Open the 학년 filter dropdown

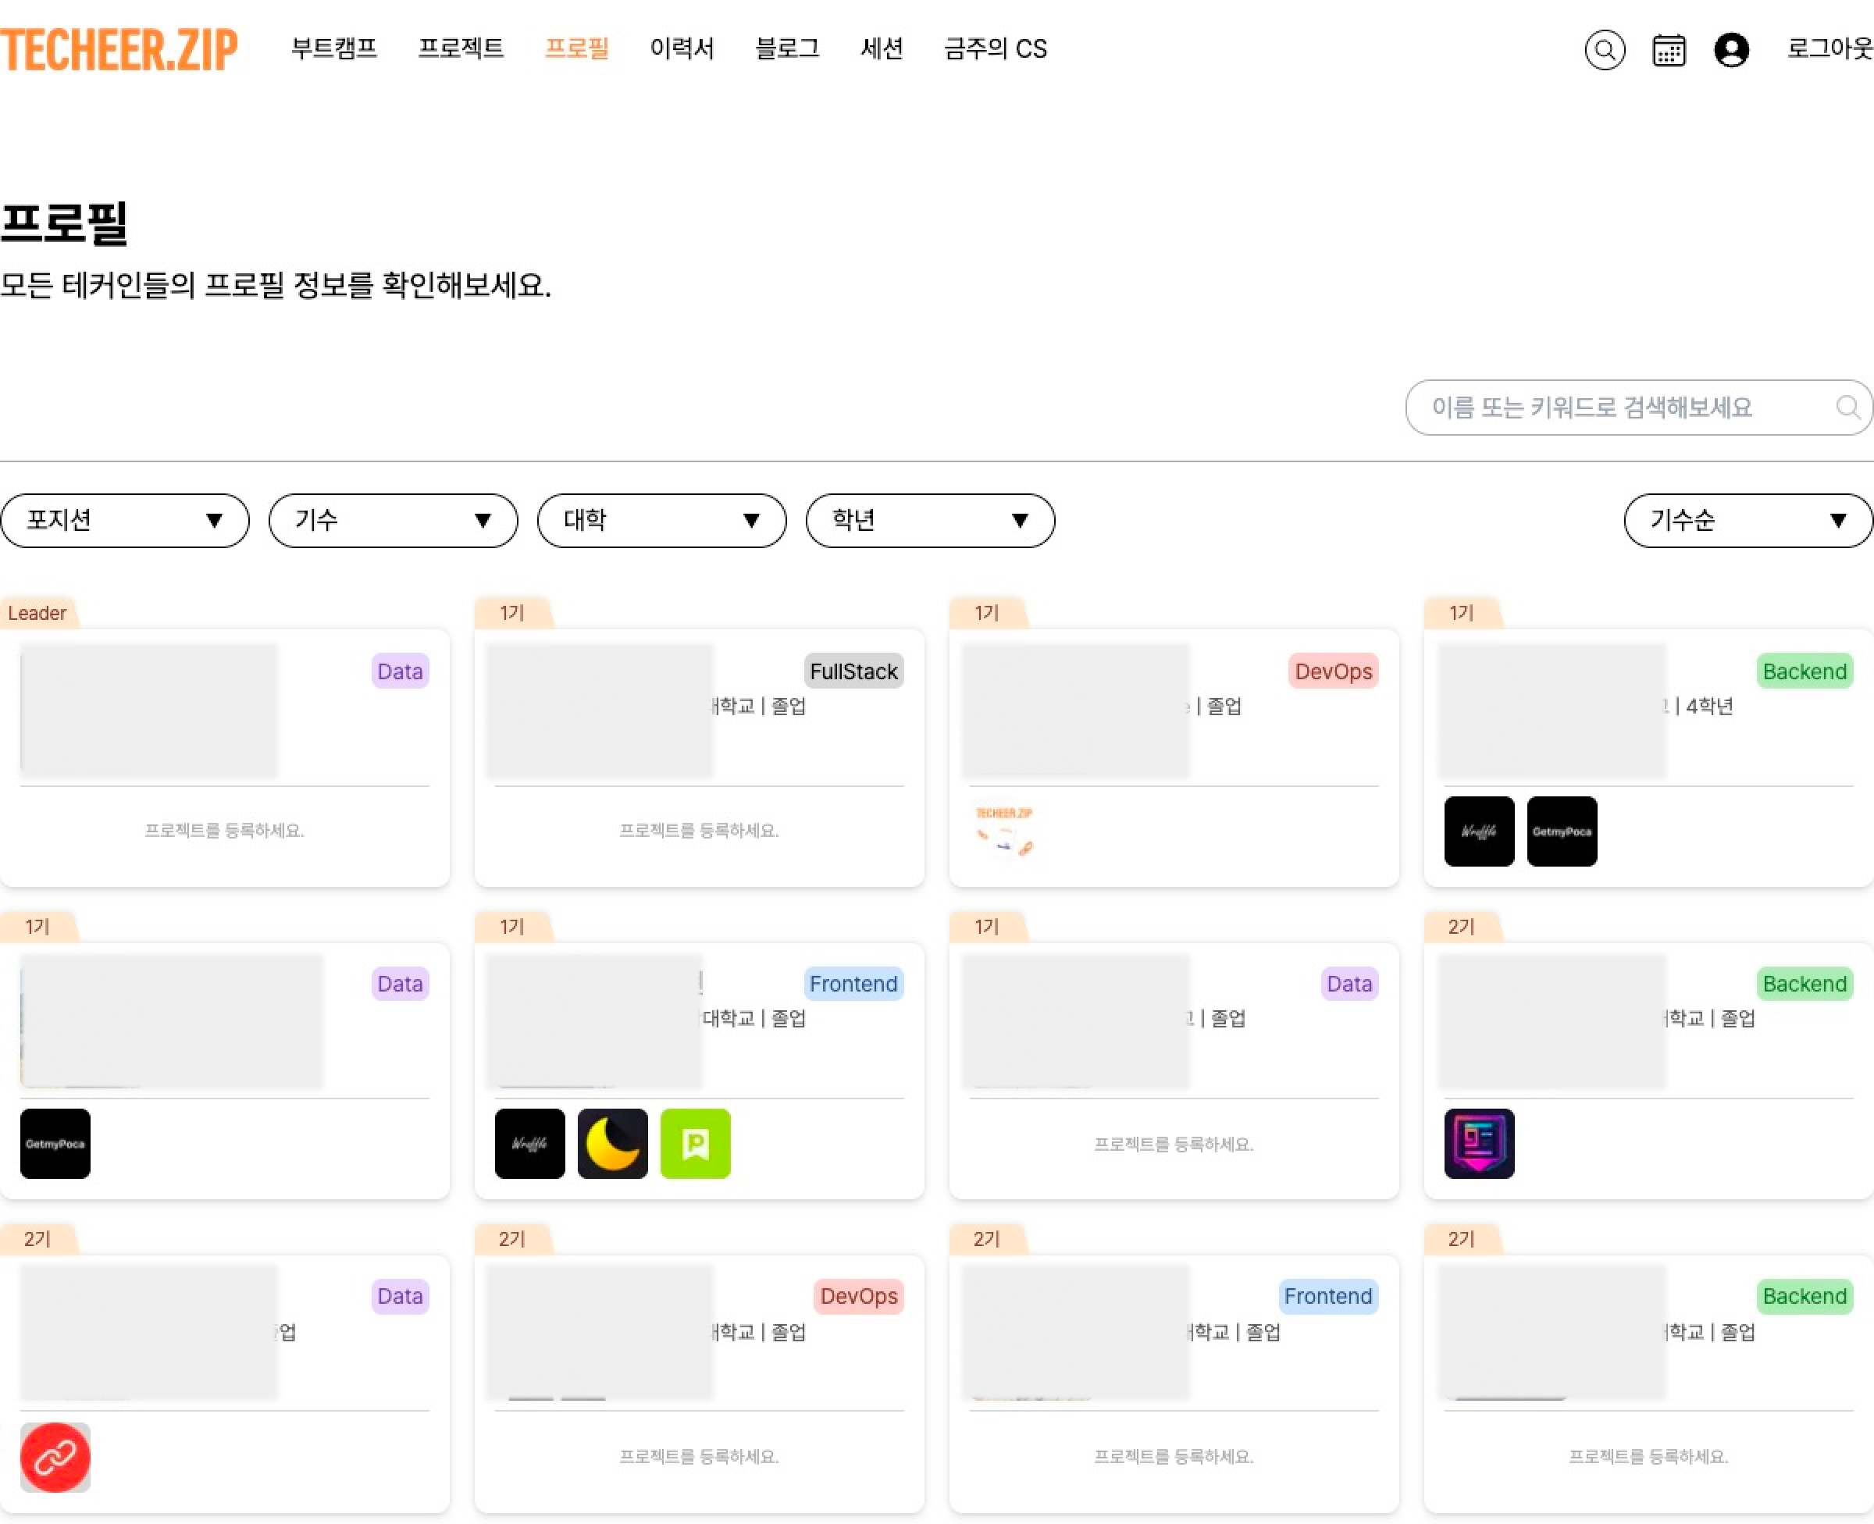point(929,521)
